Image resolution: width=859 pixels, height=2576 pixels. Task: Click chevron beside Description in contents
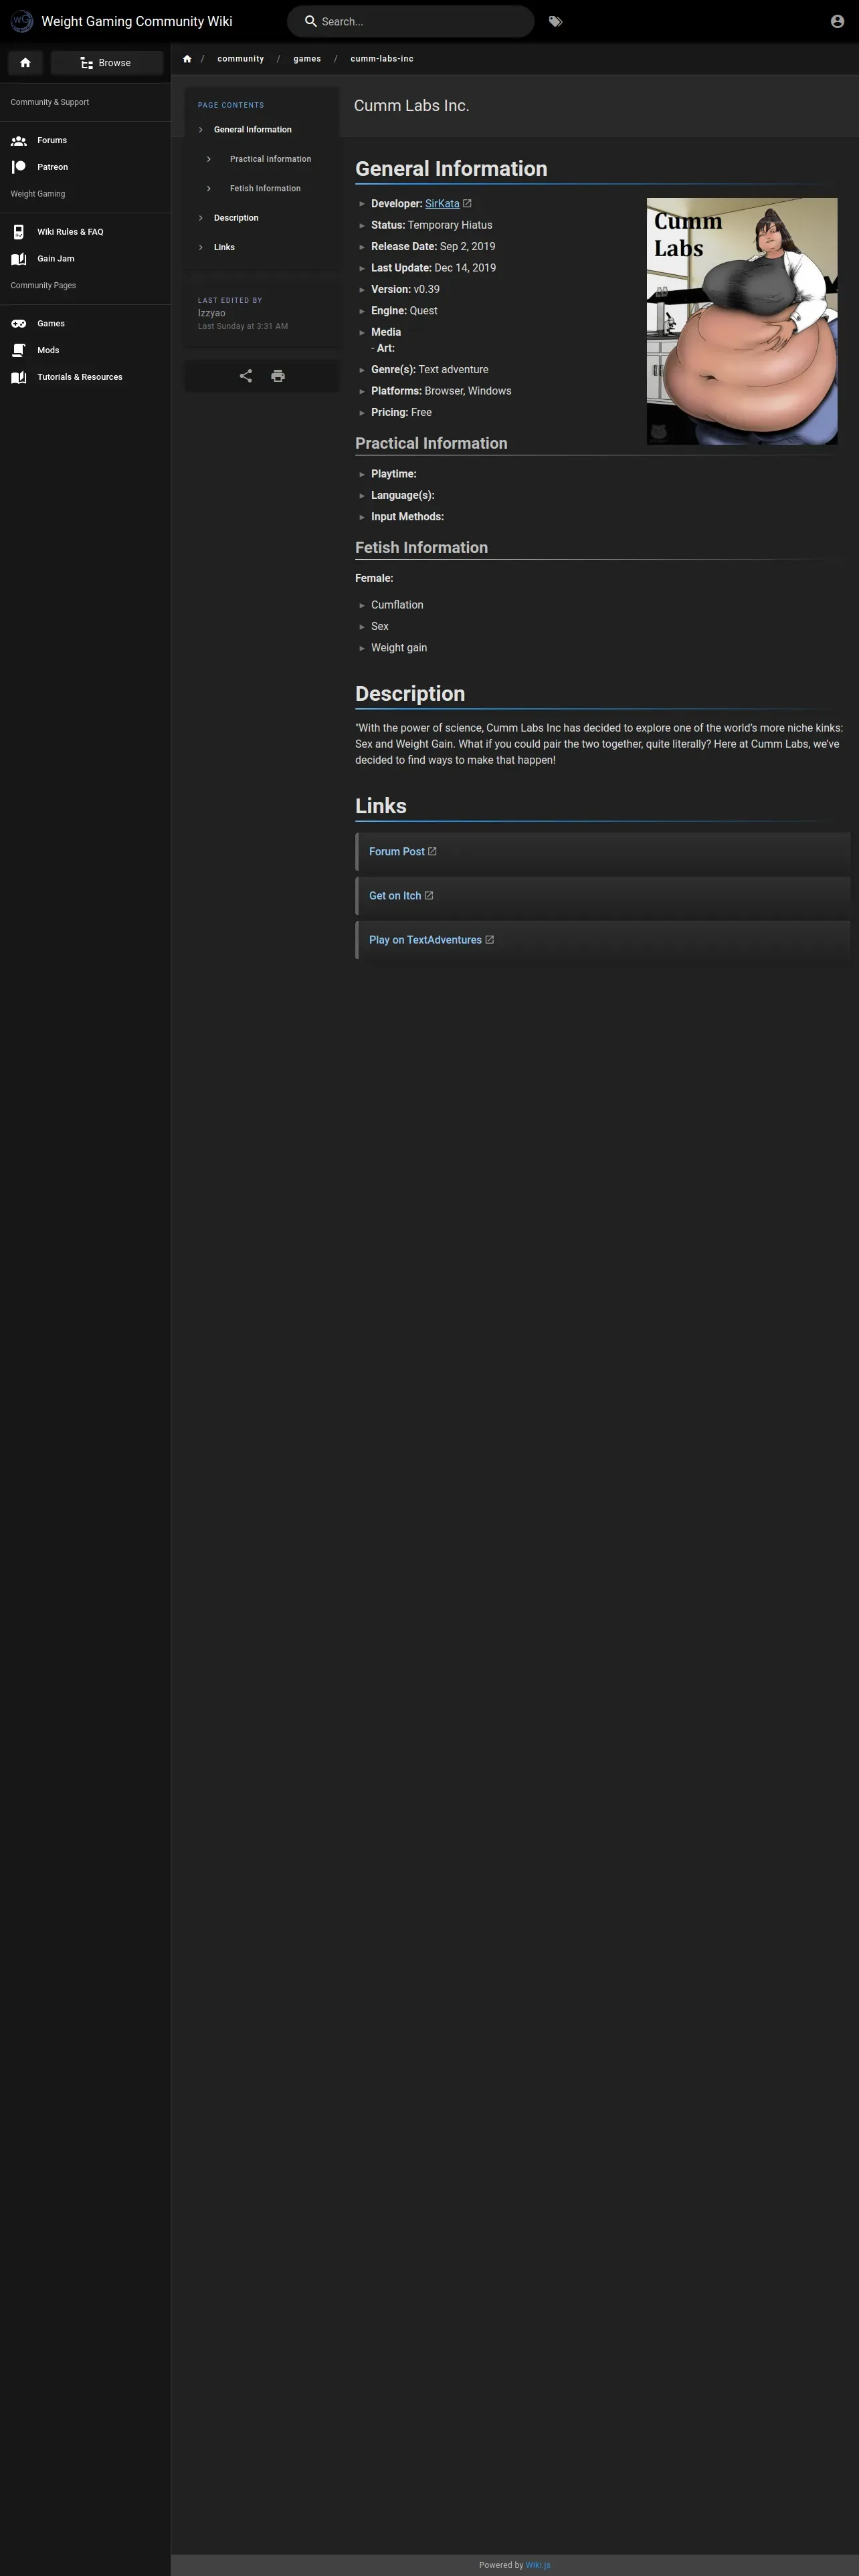(201, 218)
